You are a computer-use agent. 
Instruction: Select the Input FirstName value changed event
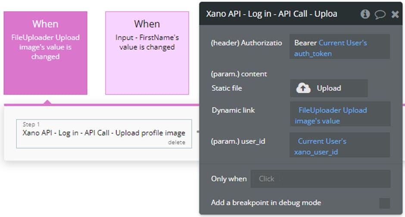(147, 53)
